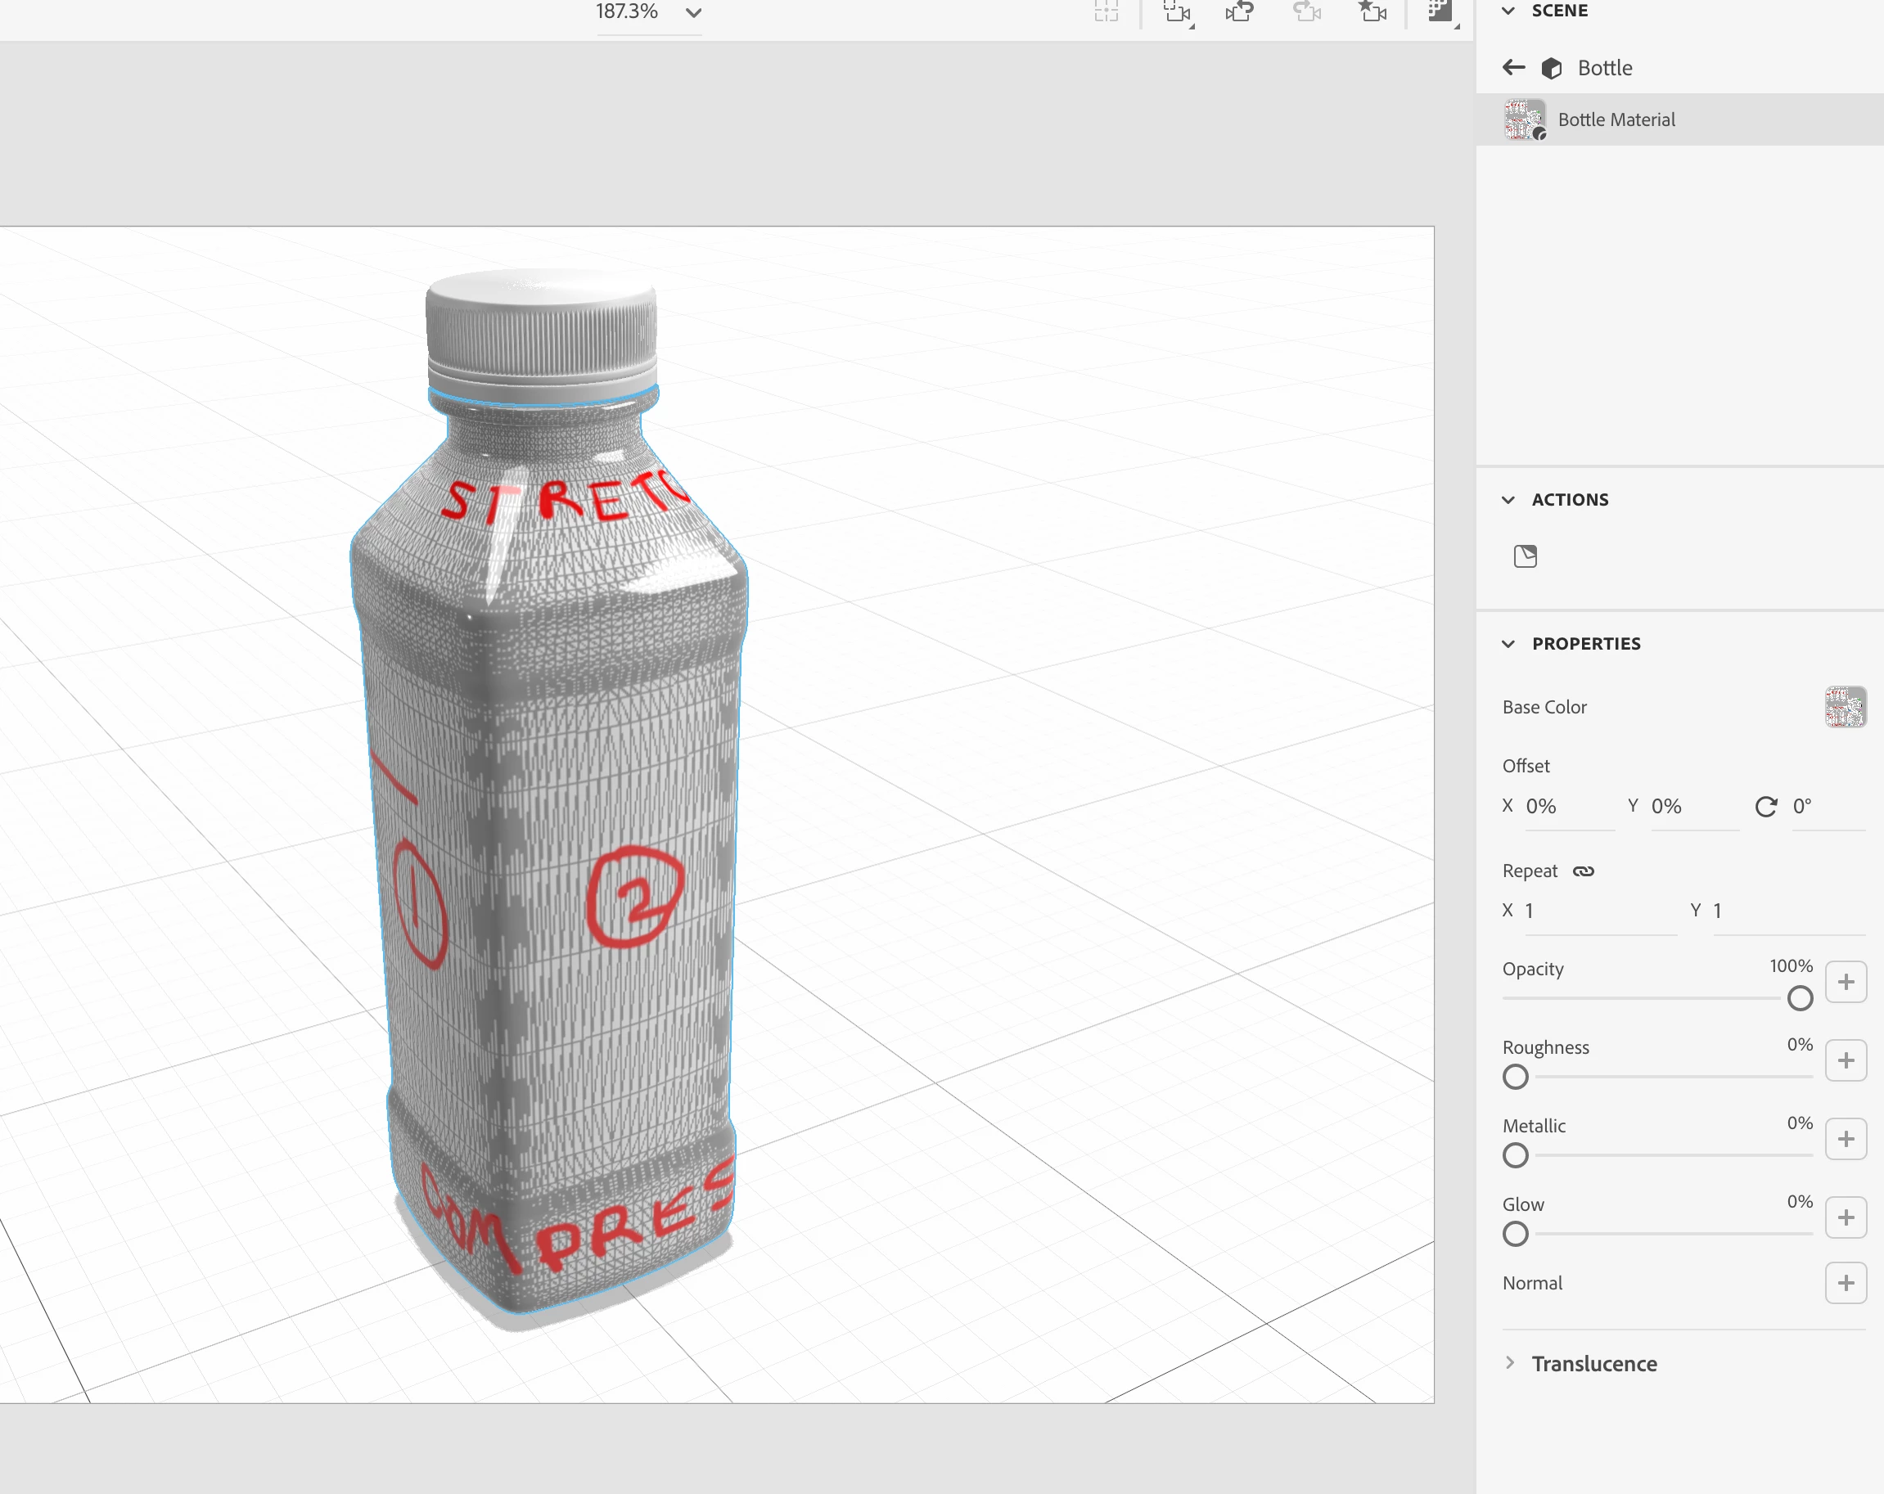Click the frame selection camera icon

point(1177,12)
